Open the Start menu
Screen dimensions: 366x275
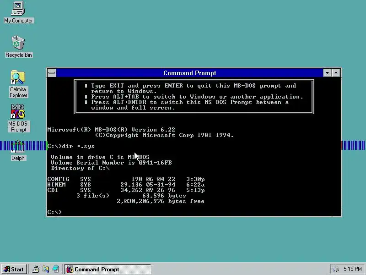pos(14,269)
